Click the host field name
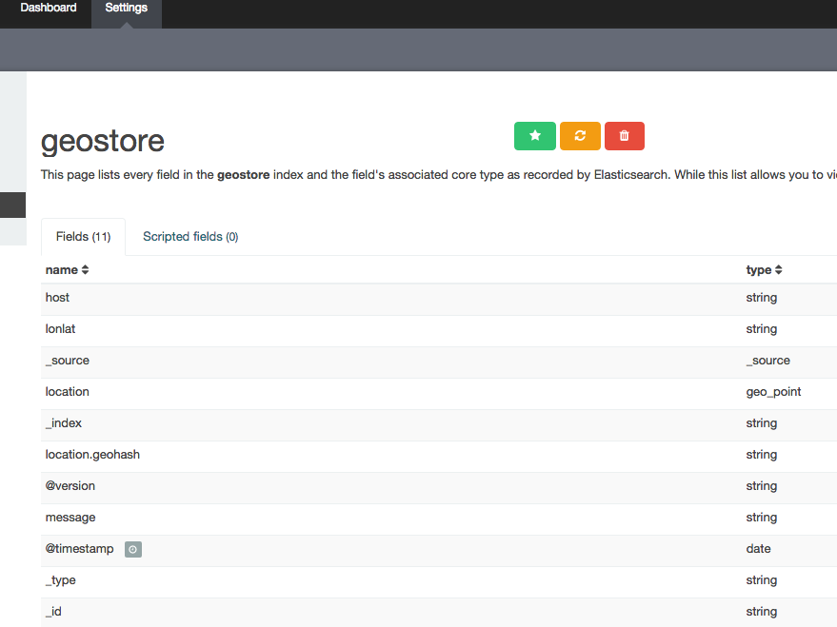 [x=57, y=298]
